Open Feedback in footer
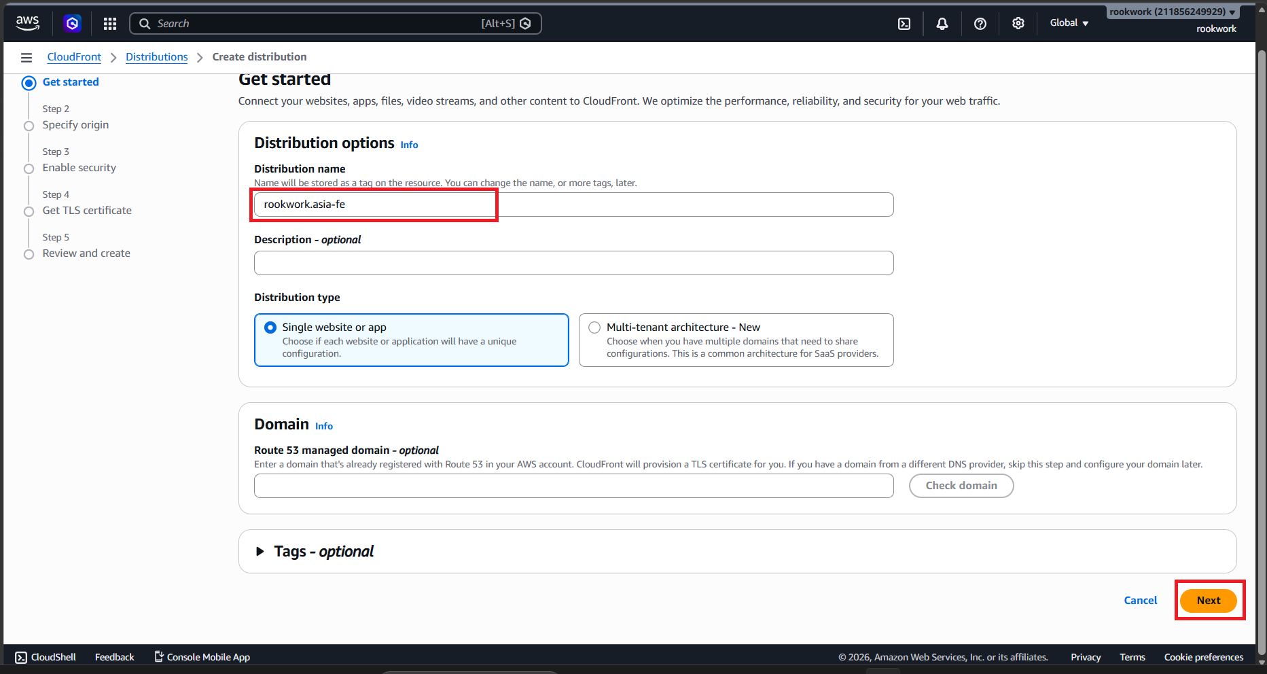The height and width of the screenshot is (674, 1267). coord(115,657)
